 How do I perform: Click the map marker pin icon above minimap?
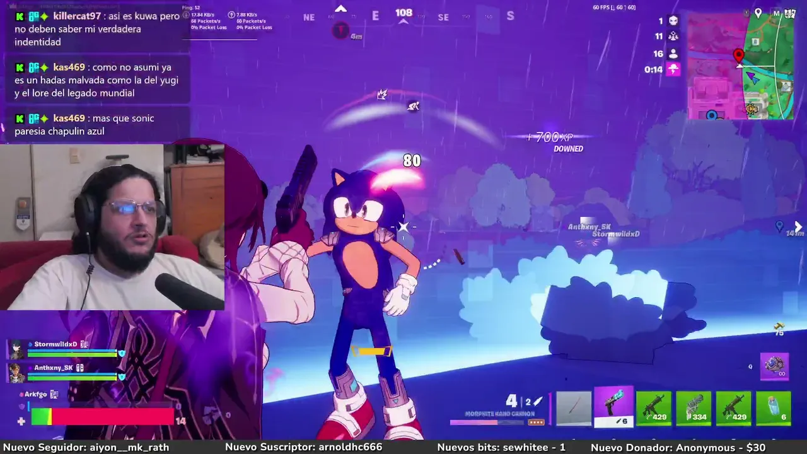point(758,13)
